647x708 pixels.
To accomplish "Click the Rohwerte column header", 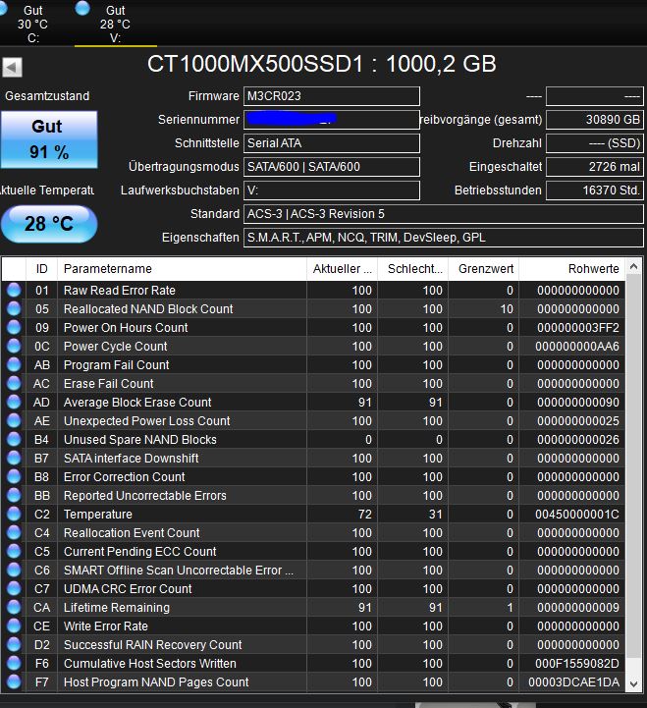I will pos(572,269).
